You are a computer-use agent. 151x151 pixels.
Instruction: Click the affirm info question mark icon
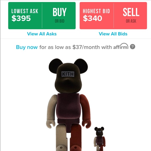(x=133, y=47)
